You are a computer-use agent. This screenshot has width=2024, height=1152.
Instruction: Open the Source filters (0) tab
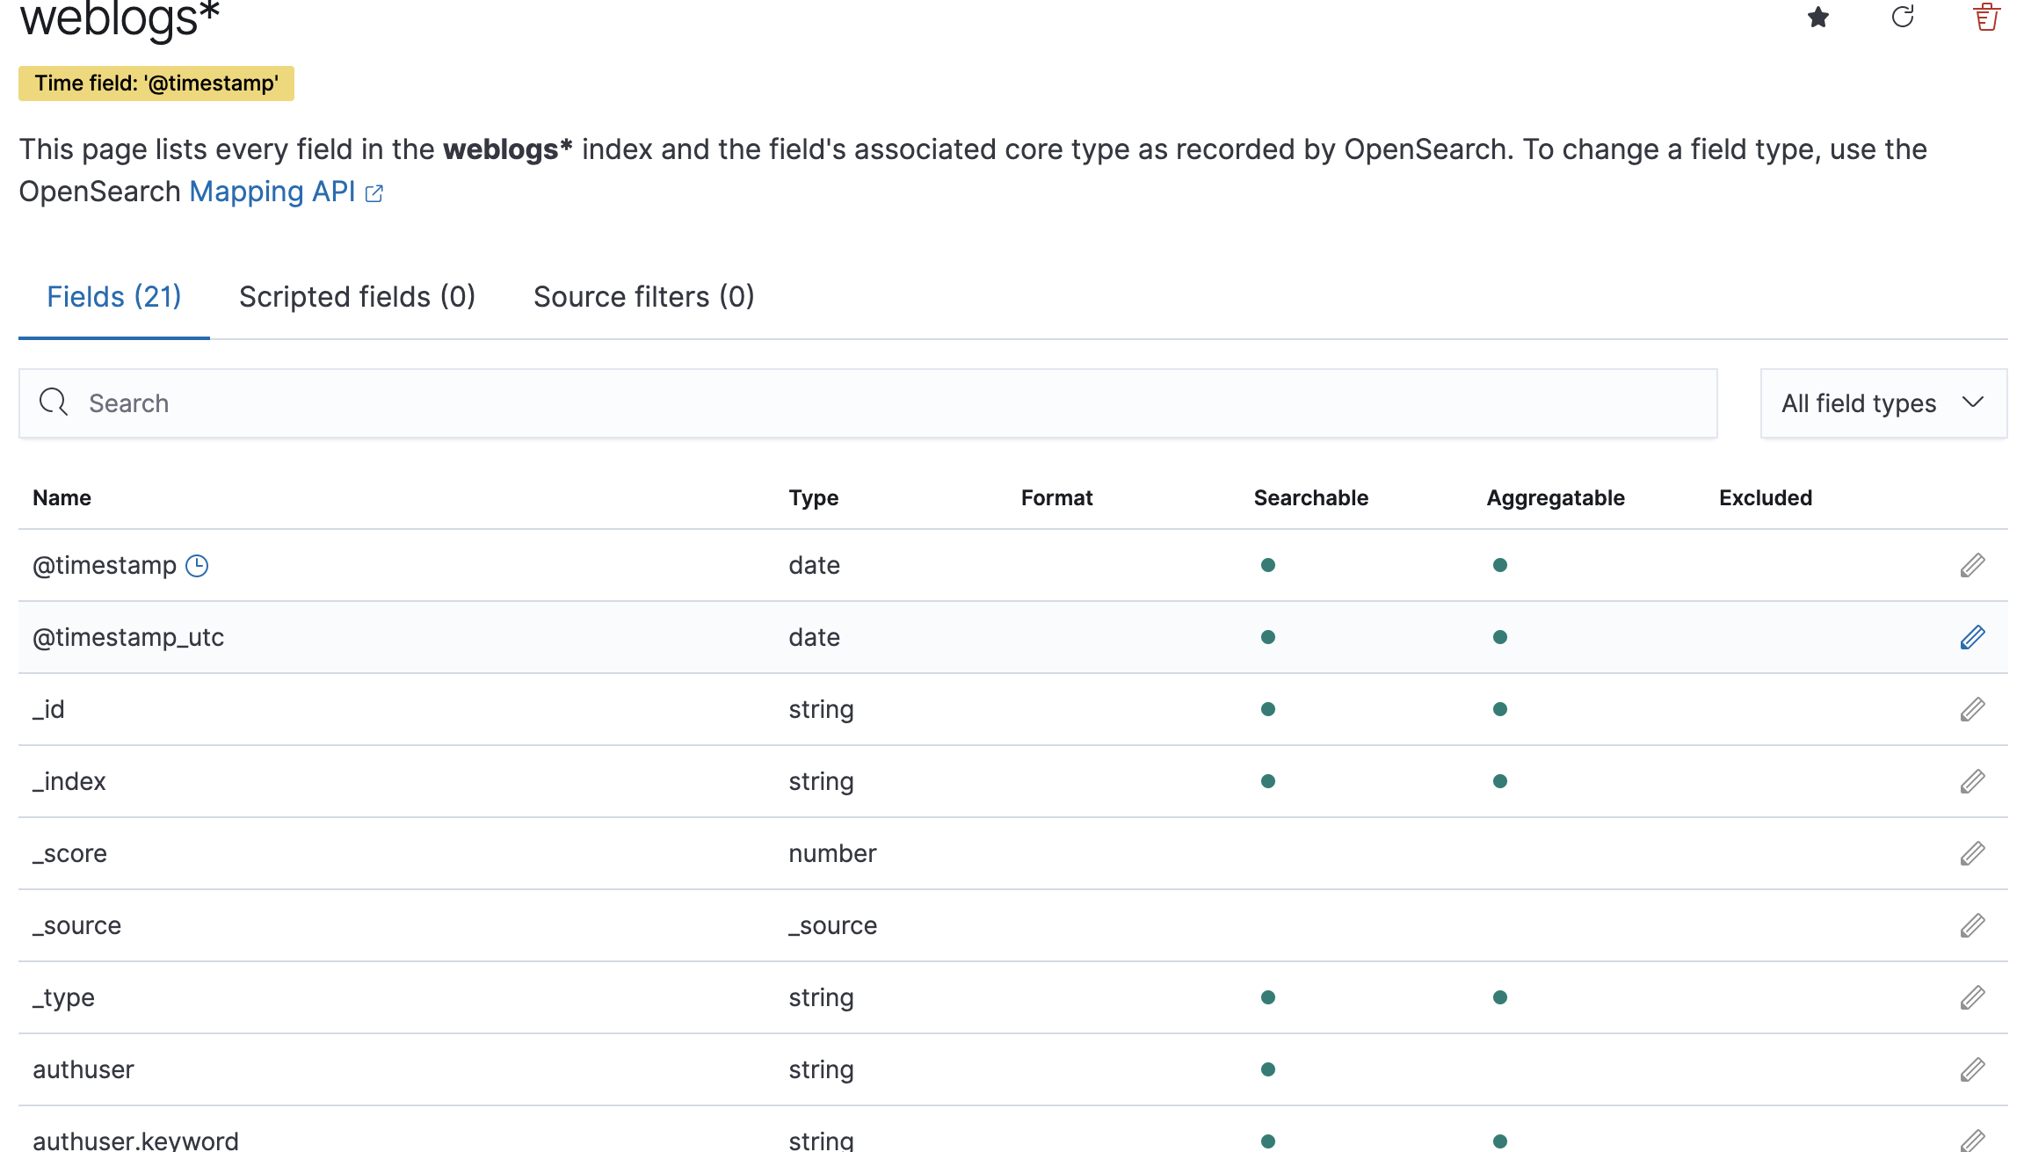click(643, 297)
